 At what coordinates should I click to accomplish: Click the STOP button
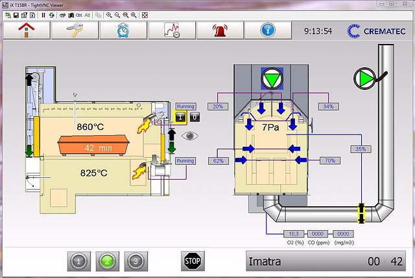[193, 261]
